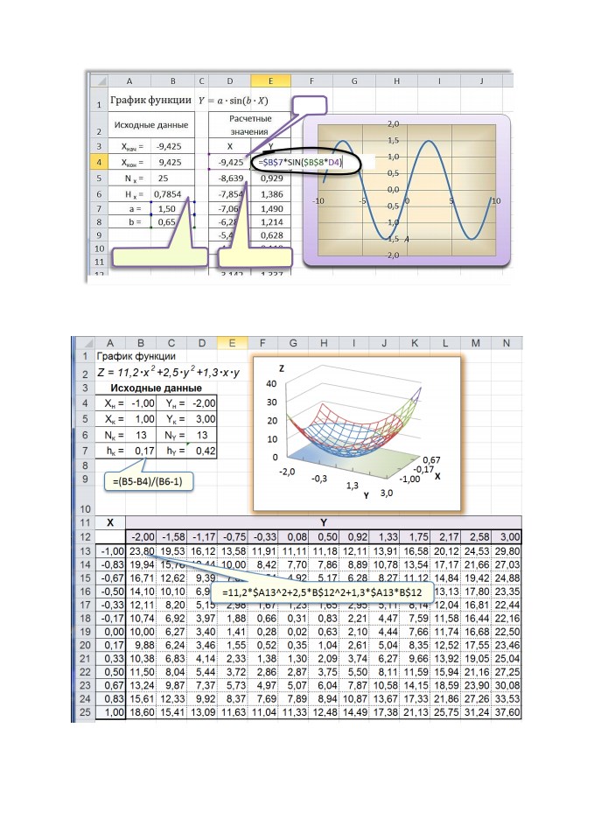Screen dimensions: 594x840
Task: Click data cell 23,80
Action: [142, 550]
